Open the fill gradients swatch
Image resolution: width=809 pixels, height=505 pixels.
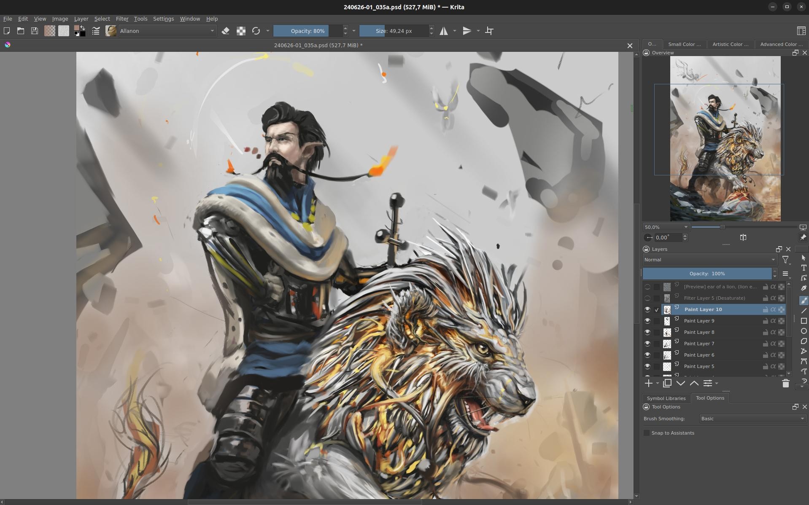point(50,31)
